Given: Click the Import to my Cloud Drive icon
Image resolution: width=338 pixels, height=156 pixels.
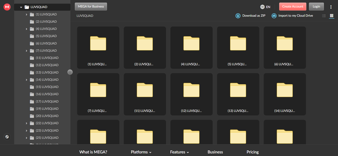Looking at the screenshot, I should tap(274, 16).
